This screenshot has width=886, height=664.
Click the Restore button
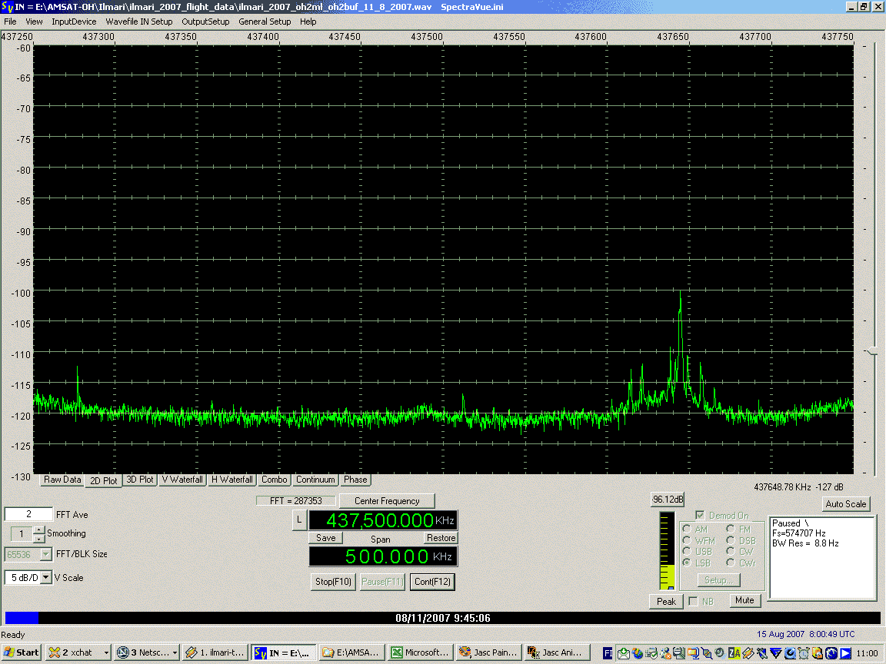tap(441, 538)
